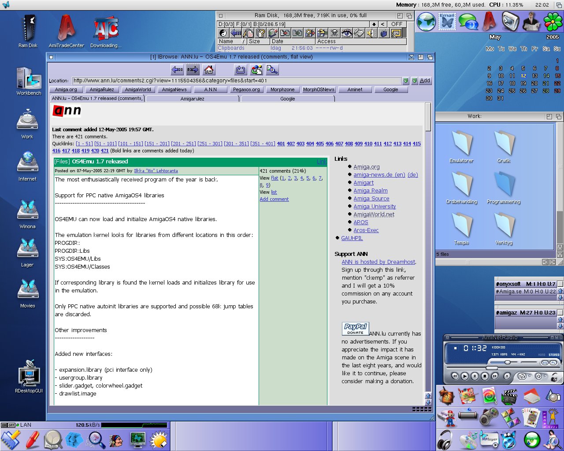Open the IBrowse home page icon

tap(209, 70)
